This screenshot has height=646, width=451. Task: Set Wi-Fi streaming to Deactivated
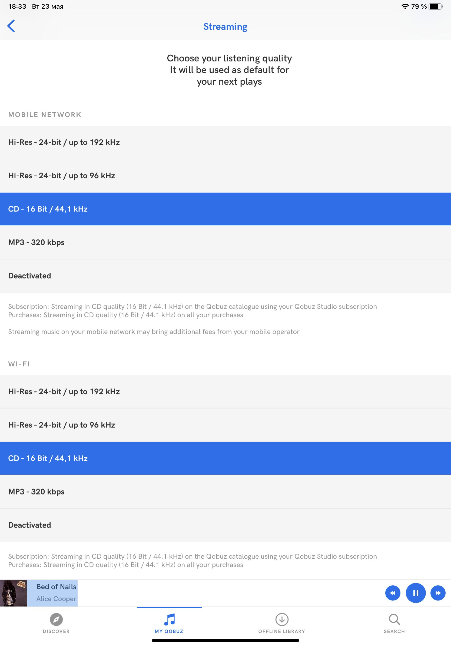225,525
